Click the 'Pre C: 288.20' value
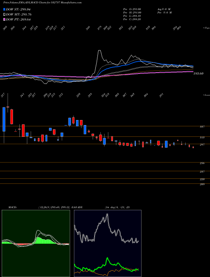The height and width of the screenshot is (277, 210). (x=132, y=19)
